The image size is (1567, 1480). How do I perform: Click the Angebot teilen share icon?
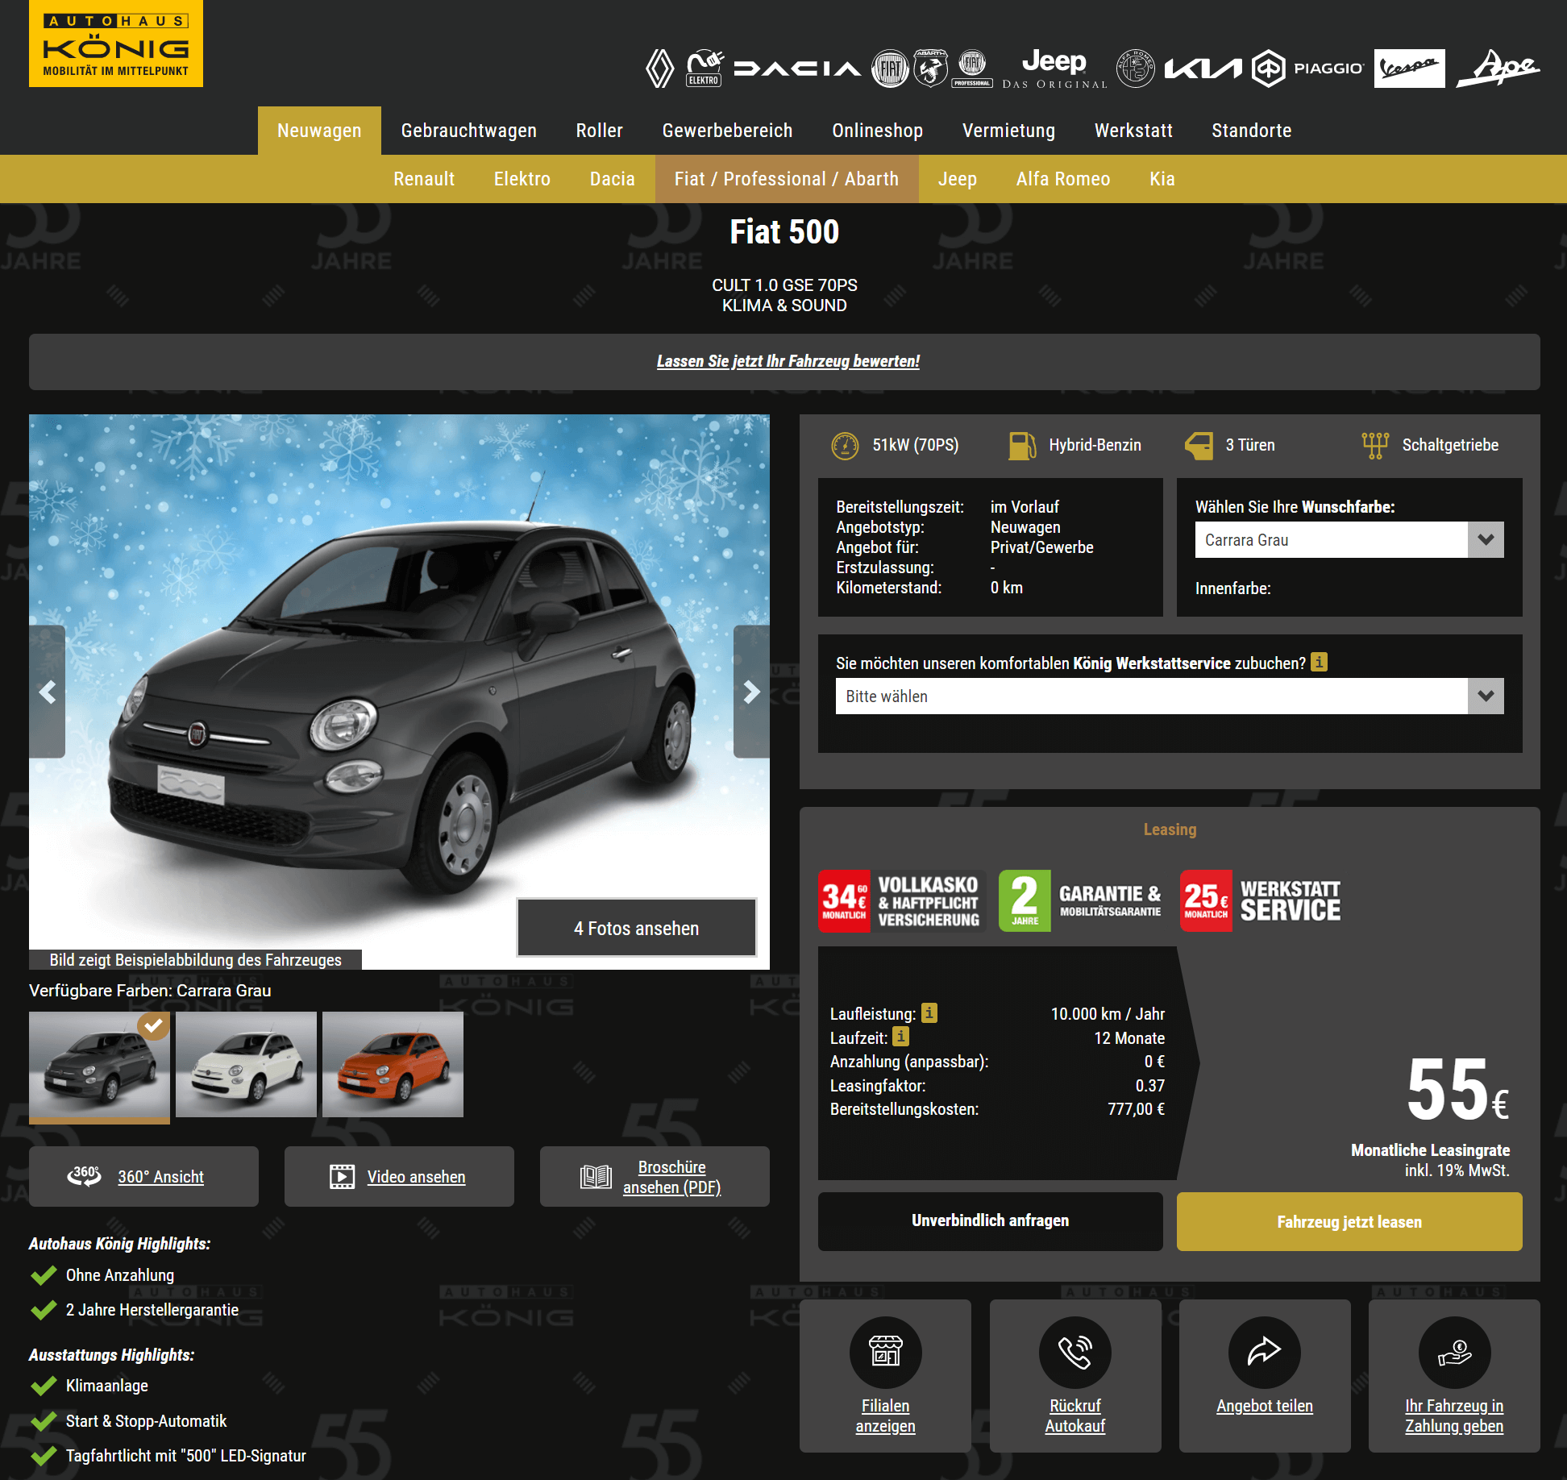(x=1264, y=1353)
